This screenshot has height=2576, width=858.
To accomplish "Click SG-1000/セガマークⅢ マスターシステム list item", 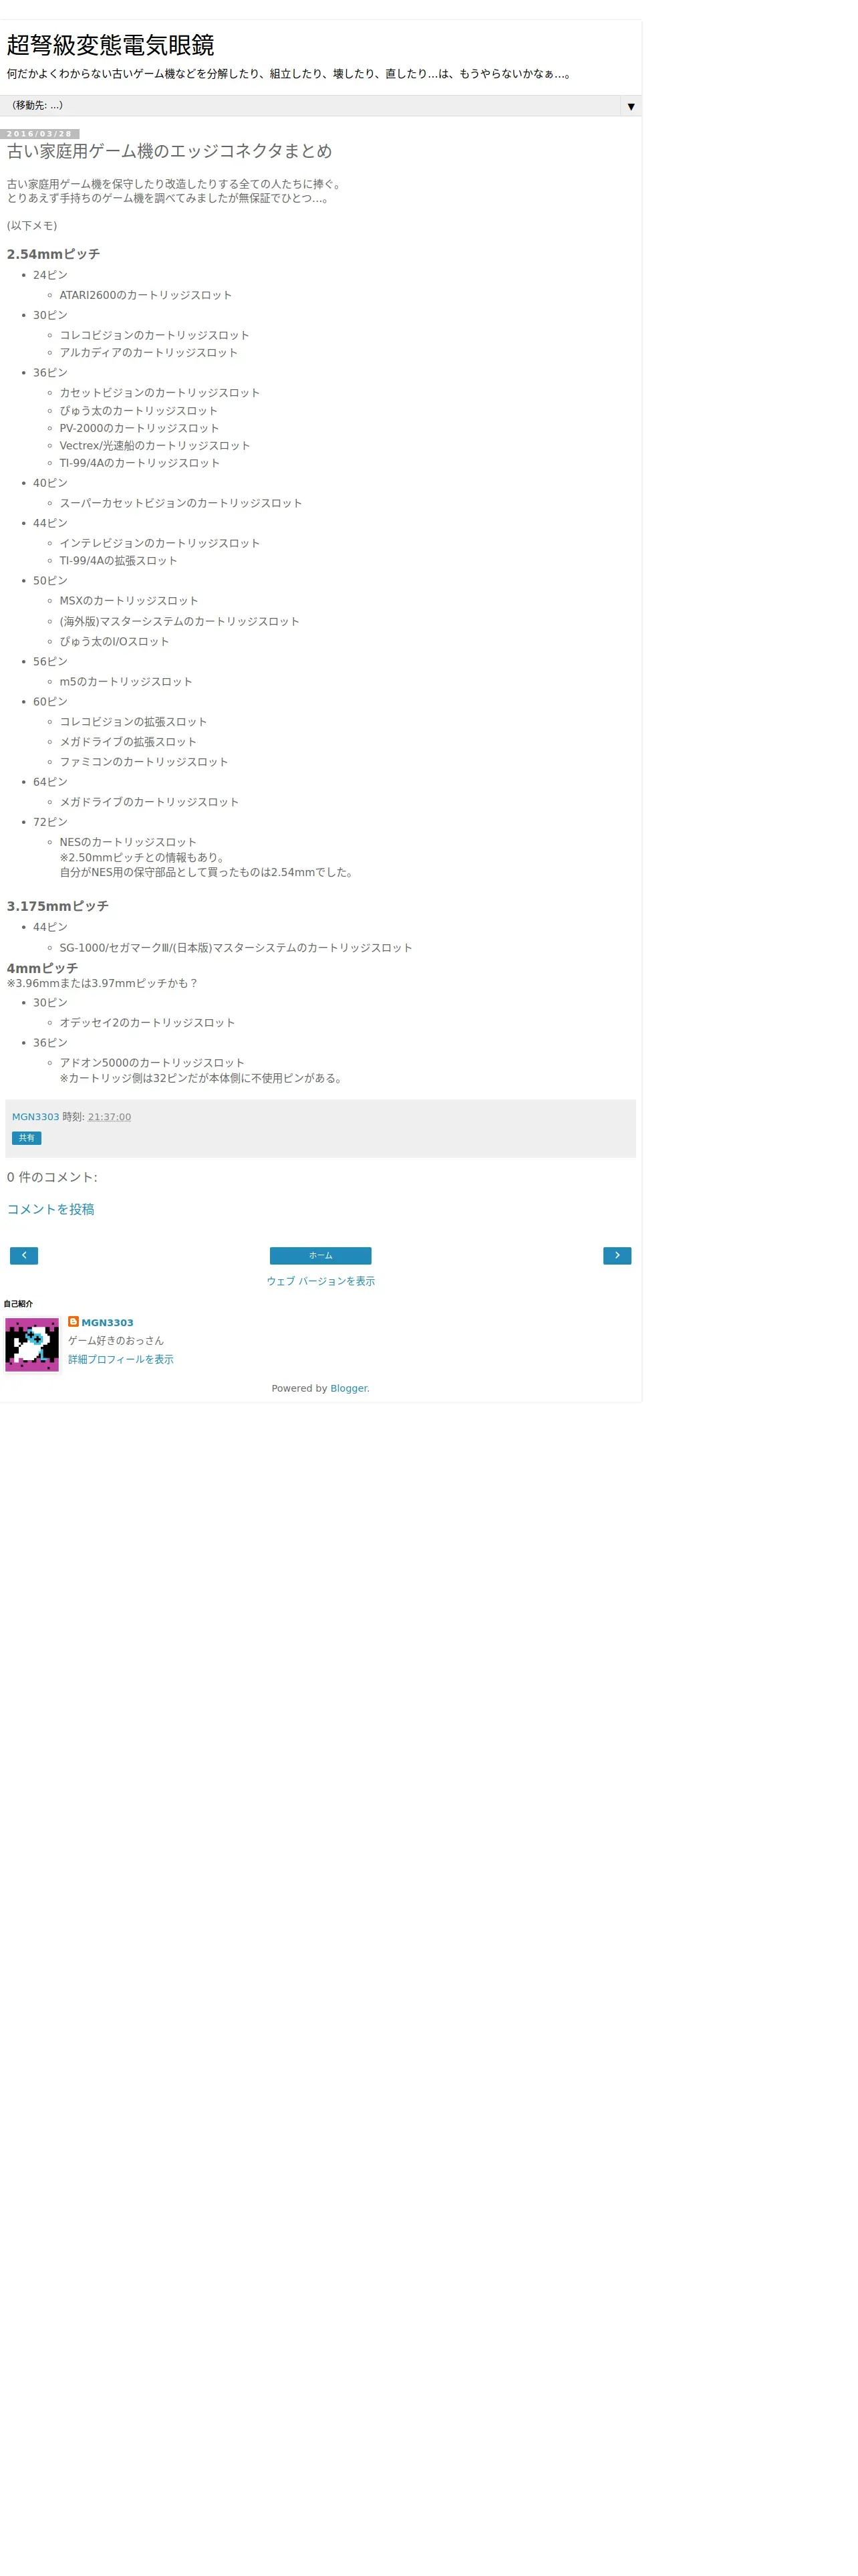I will click(x=236, y=948).
